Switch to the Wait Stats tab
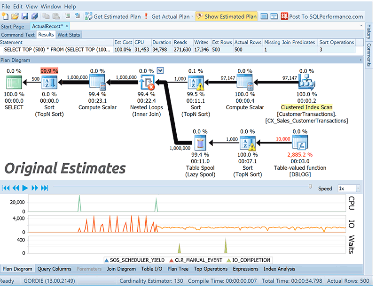Viewport: 376px width, 287px height. (69, 34)
